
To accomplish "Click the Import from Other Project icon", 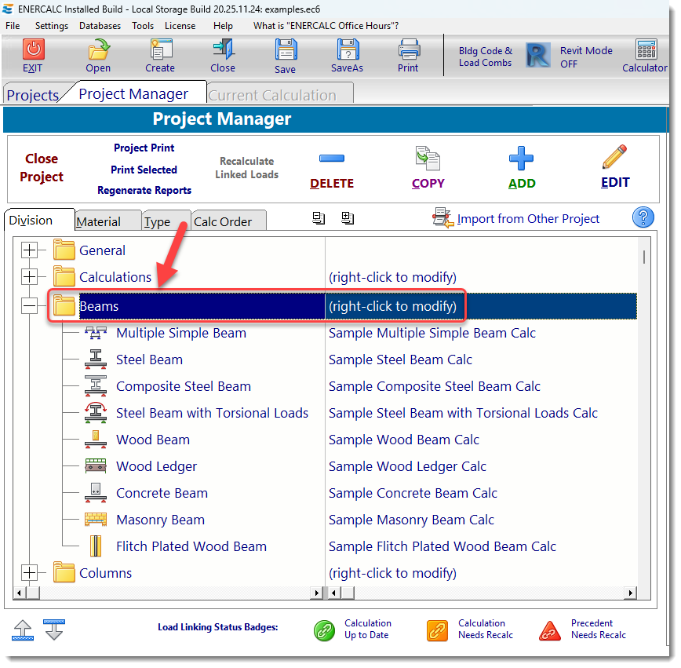I will [x=443, y=219].
